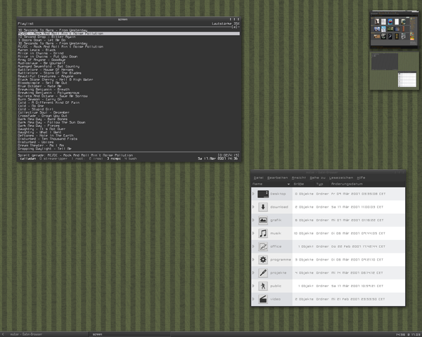Select 'Dream Theater - As I Am'
Screen dimensions: 422x337
pos(41,145)
